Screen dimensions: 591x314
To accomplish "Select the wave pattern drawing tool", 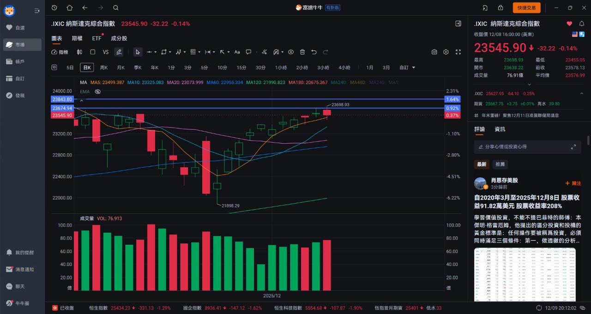I will (x=179, y=52).
